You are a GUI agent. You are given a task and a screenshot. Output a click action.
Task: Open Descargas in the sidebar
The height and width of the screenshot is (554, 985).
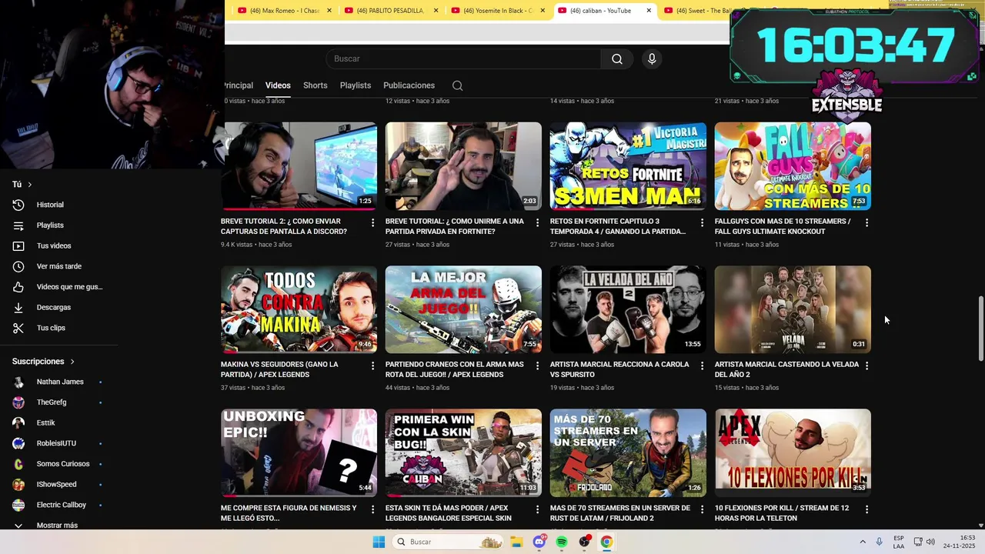tap(54, 307)
